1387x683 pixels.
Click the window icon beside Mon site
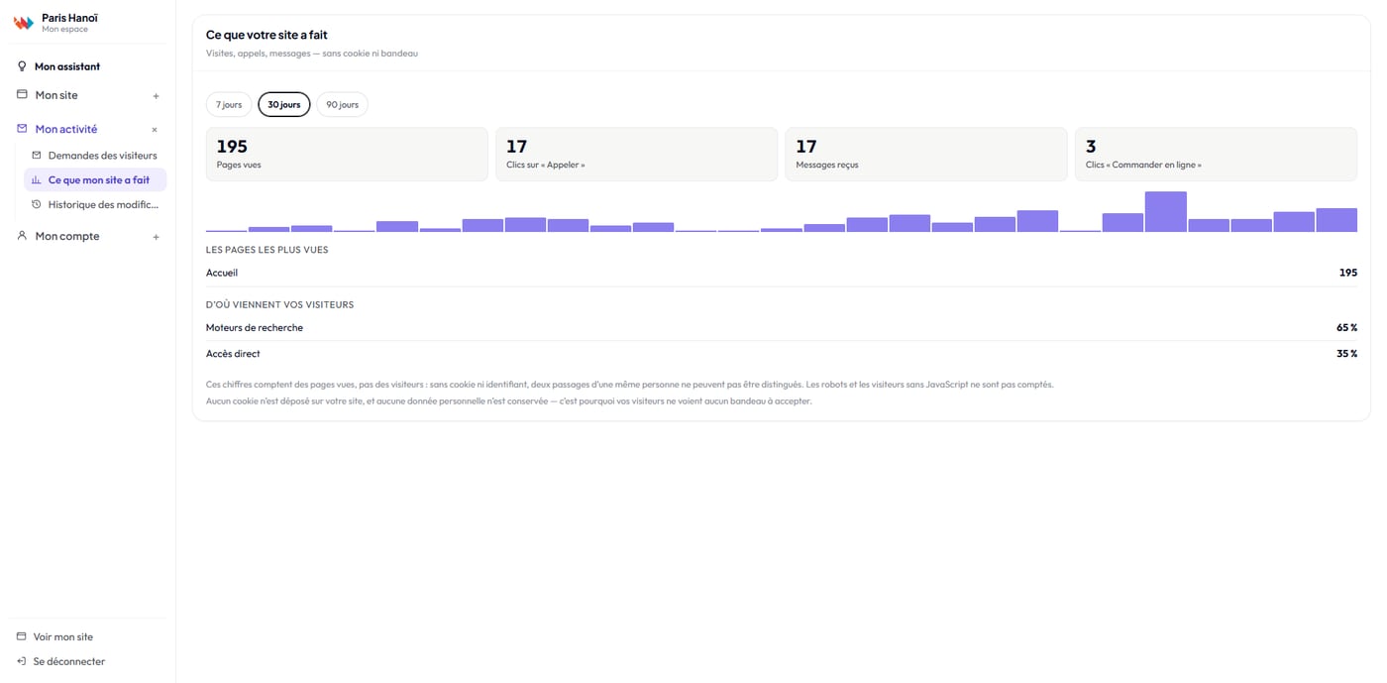22,95
